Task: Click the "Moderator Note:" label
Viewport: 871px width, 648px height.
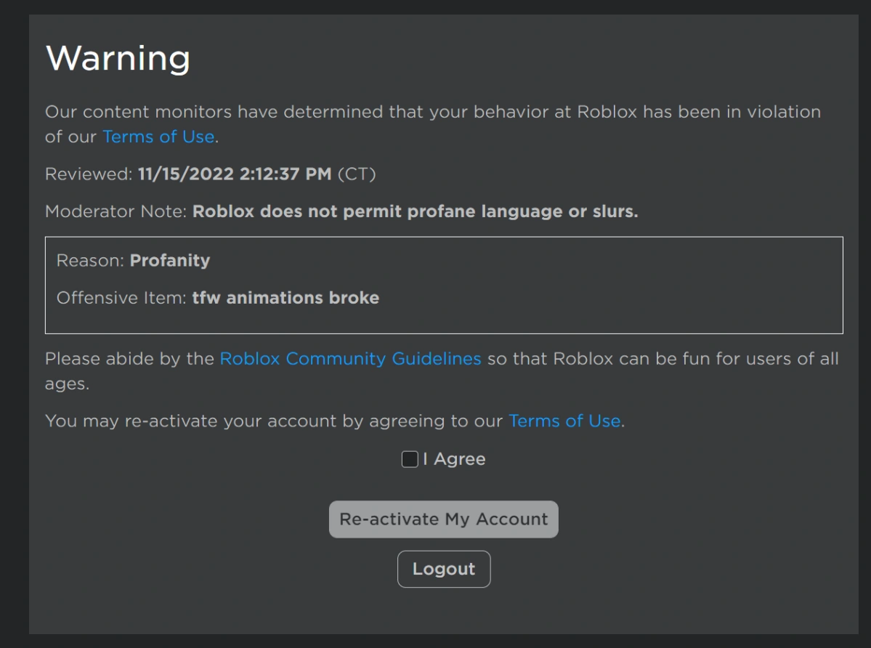Action: click(x=116, y=212)
